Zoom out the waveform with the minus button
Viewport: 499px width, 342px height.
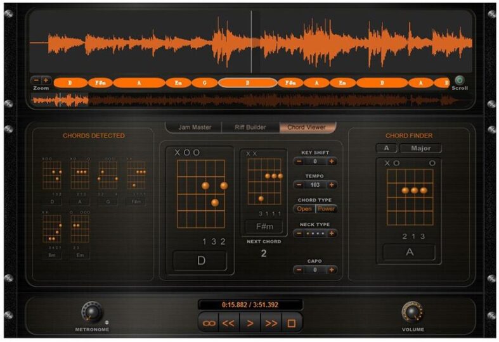[x=36, y=80]
